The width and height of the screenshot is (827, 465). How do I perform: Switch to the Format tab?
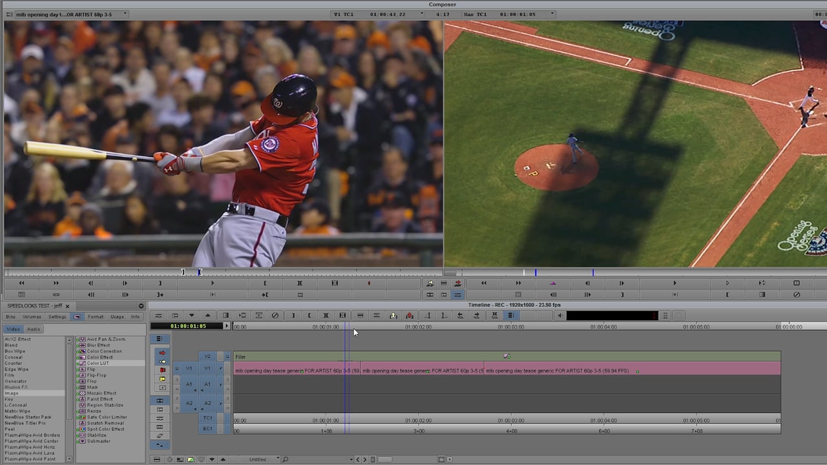coord(96,317)
